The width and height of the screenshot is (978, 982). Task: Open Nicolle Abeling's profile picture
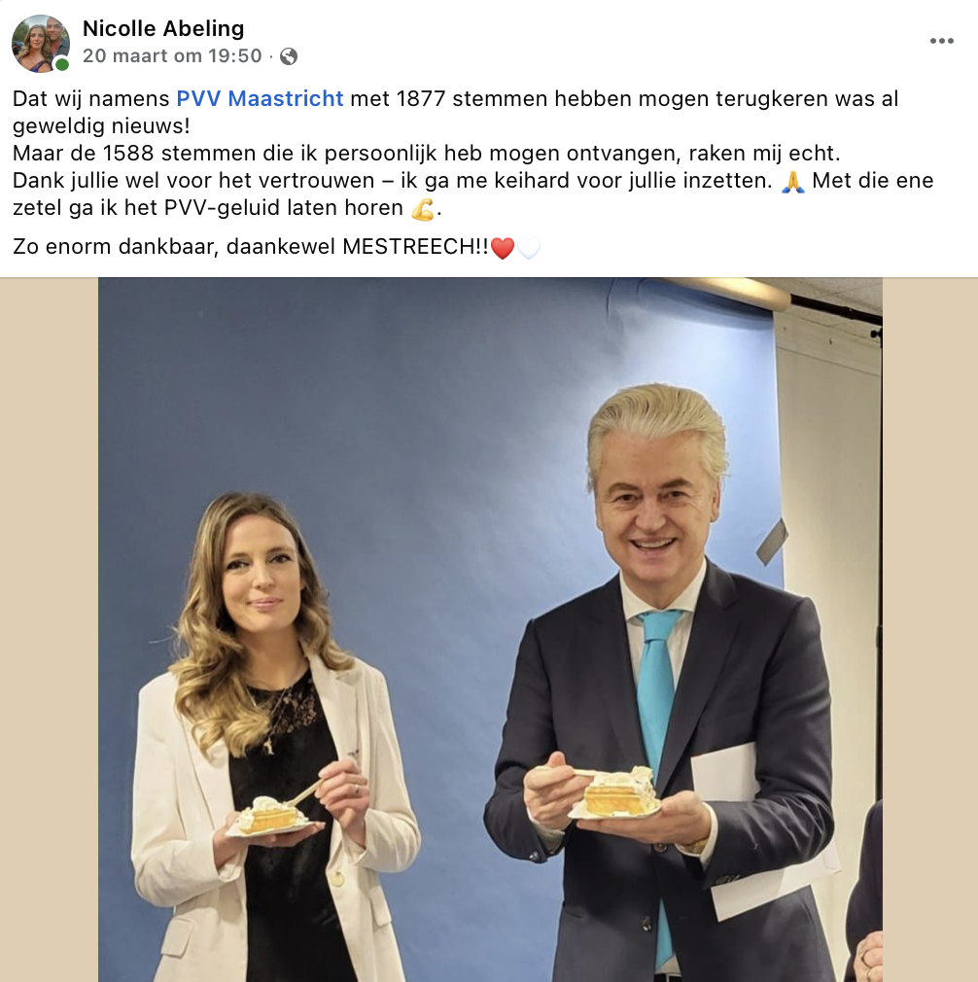coord(40,43)
